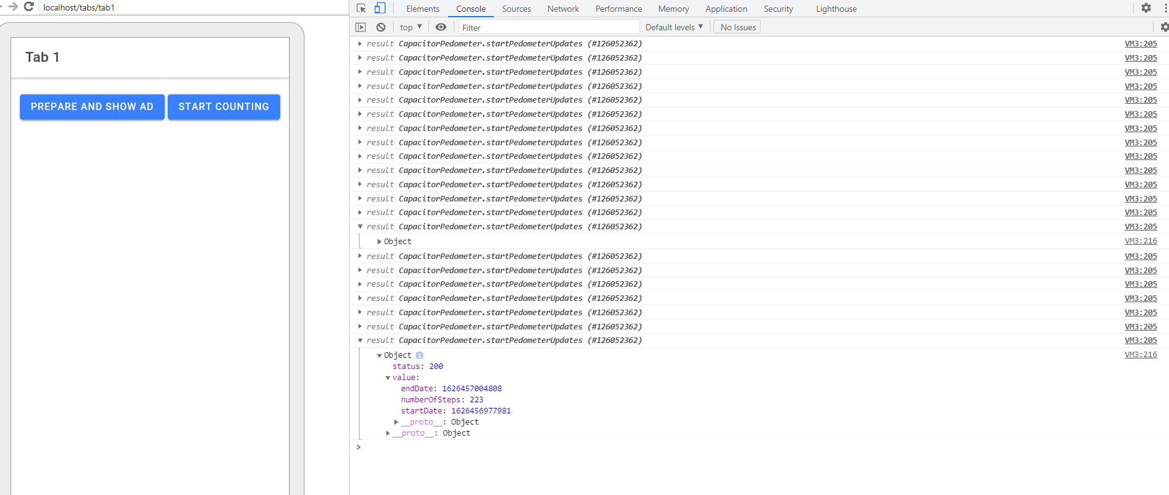Expand the collapsed Object row
Viewport: 1169px width, 495px height.
click(379, 242)
